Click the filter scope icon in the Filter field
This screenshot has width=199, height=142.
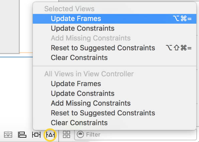pos(80,134)
